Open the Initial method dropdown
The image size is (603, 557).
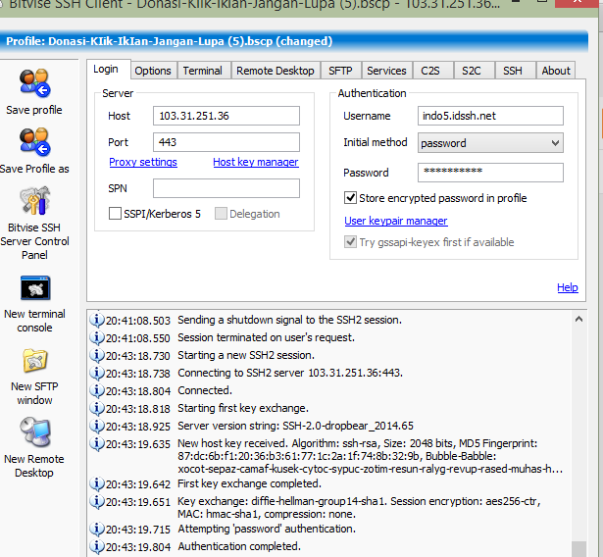pyautogui.click(x=490, y=143)
